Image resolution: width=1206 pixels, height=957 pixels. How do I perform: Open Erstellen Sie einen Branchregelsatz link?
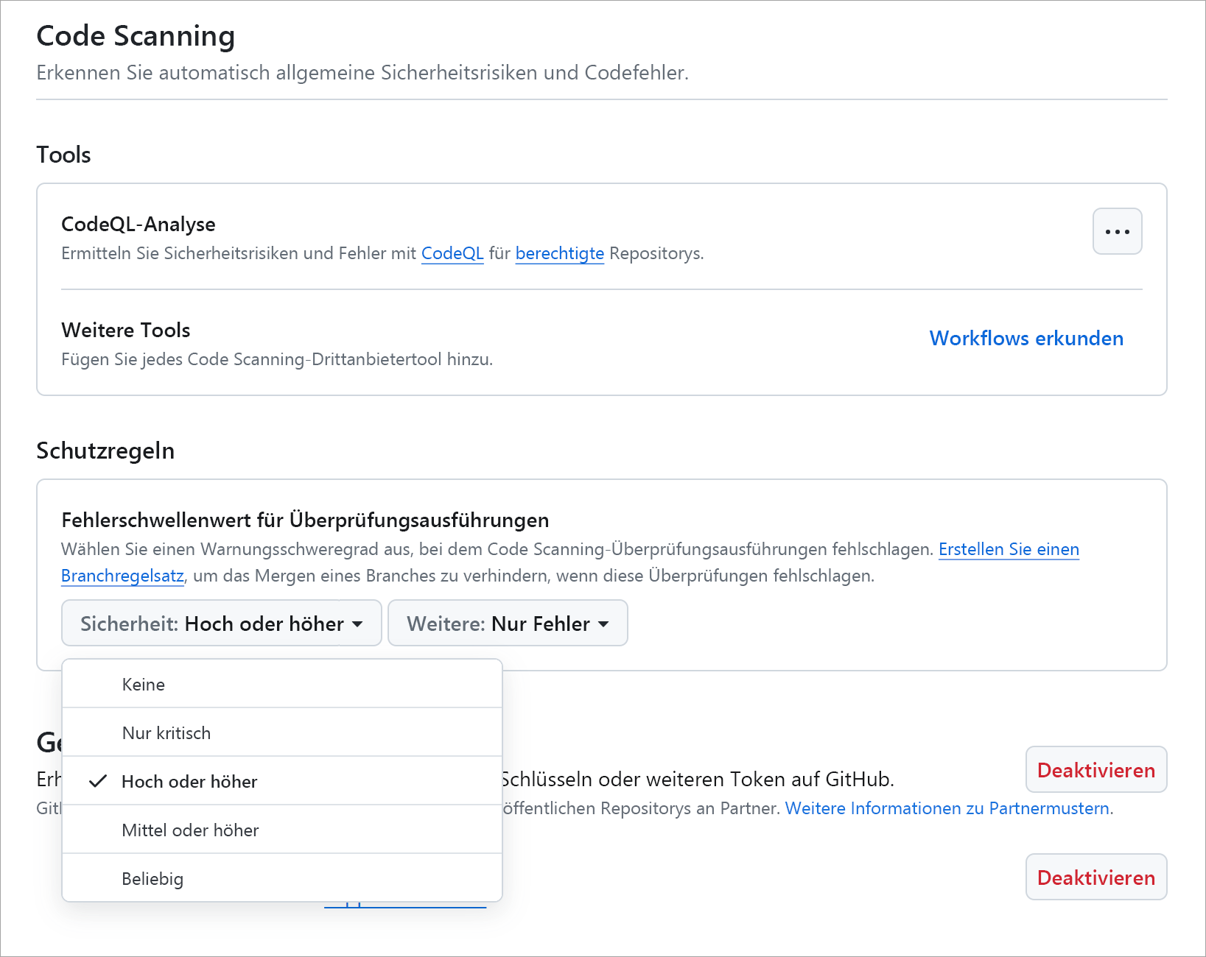(1009, 549)
